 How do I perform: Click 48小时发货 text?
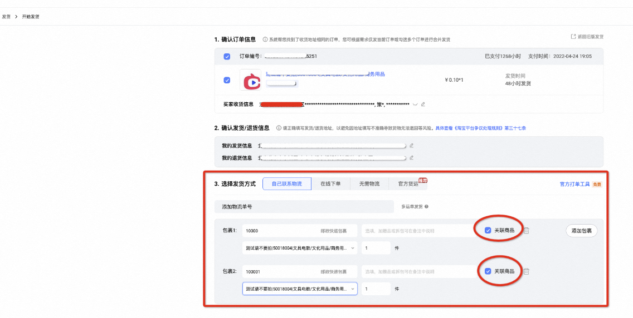pyautogui.click(x=518, y=83)
